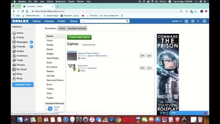Open thumbnail of espeanu's Place Number: 1
The height and width of the screenshot is (124, 220).
[x=72, y=56]
